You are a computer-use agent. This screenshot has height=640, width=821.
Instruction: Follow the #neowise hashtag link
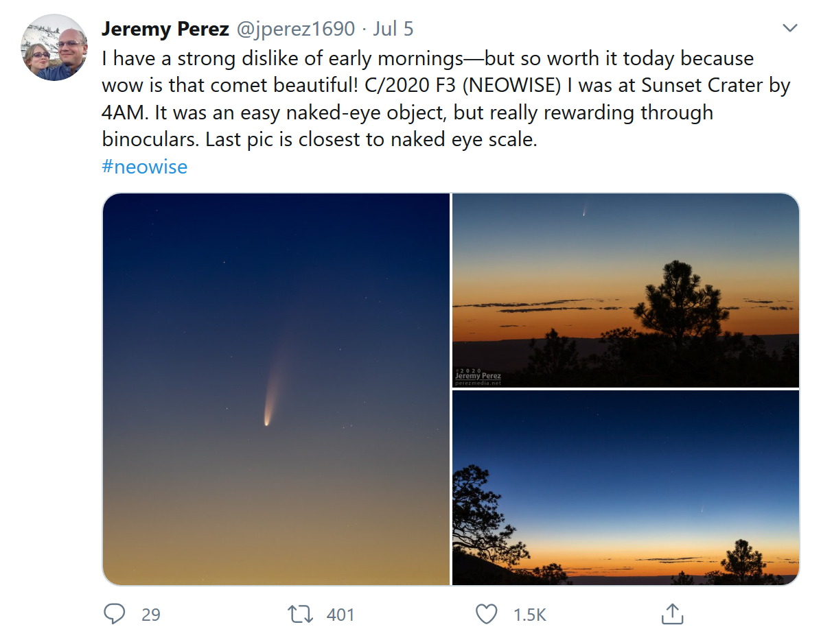coord(144,167)
